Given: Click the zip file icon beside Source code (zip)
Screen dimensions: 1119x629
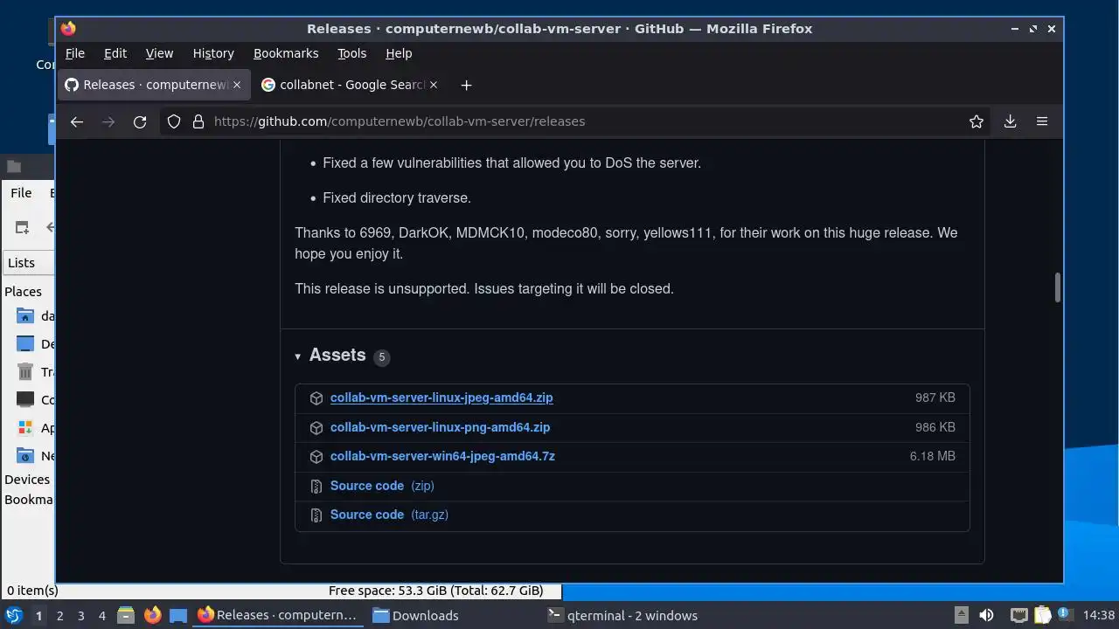Looking at the screenshot, I should tap(316, 486).
